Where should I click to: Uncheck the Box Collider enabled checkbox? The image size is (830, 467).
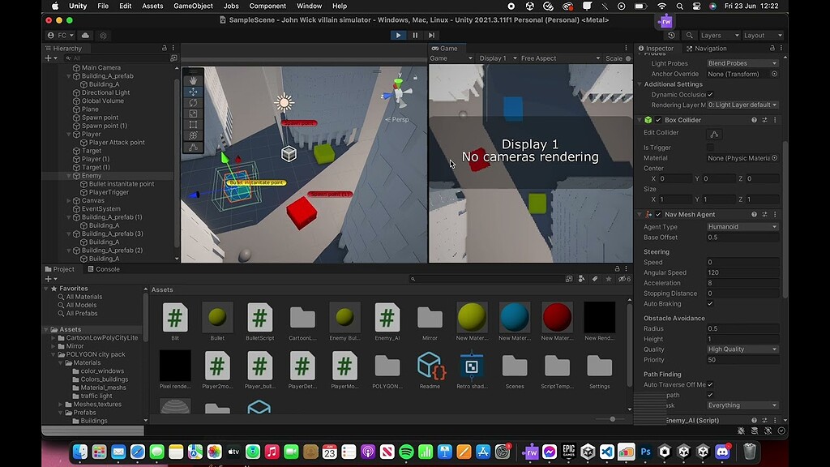click(x=658, y=120)
